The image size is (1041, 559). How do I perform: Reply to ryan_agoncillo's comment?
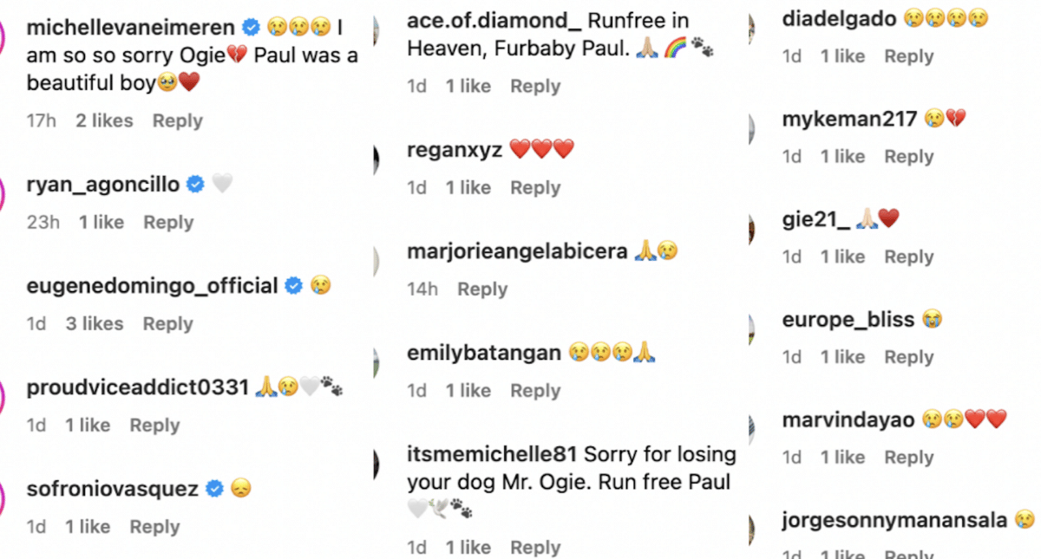(x=168, y=222)
